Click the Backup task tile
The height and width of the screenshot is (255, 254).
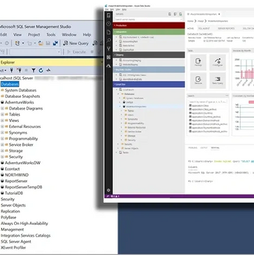point(198,62)
